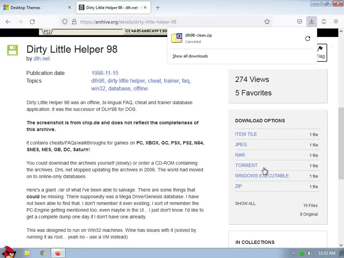344x258 pixels.
Task: Show site security padlock information
Action: (x=74, y=21)
